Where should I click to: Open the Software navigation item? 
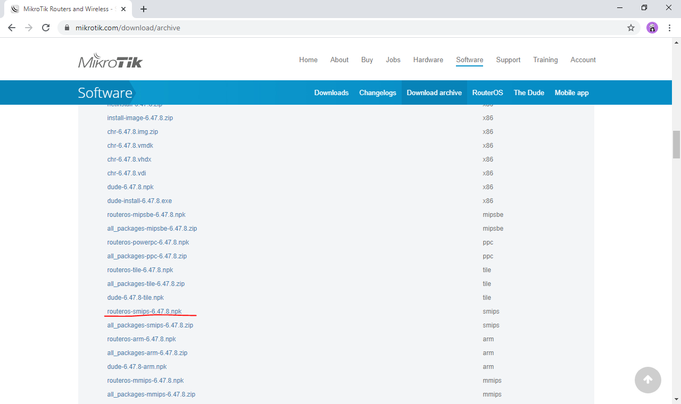[x=470, y=60]
